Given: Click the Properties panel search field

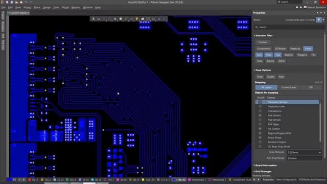Looking at the screenshot, I should tap(289, 27).
